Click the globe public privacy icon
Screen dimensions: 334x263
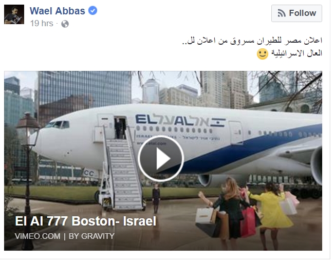point(65,24)
